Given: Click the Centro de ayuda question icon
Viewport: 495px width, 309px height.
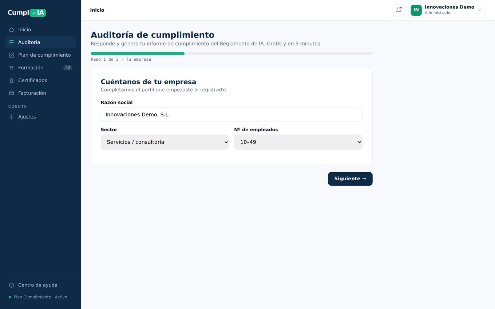Looking at the screenshot, I should (x=12, y=285).
